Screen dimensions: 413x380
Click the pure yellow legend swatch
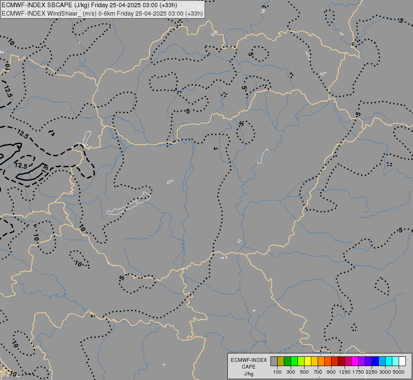point(308,361)
